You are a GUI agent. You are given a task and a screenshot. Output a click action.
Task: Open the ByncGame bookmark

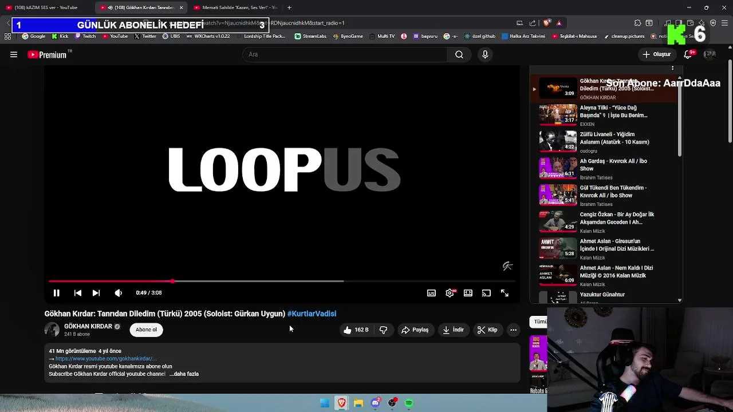(348, 36)
